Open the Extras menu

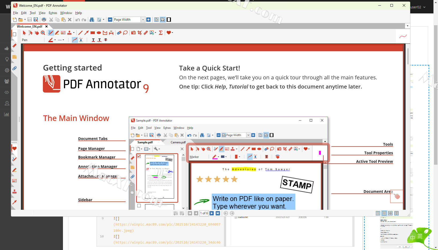click(x=53, y=13)
